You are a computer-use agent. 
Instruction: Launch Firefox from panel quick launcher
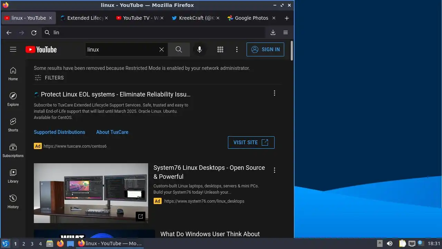tap(60, 243)
